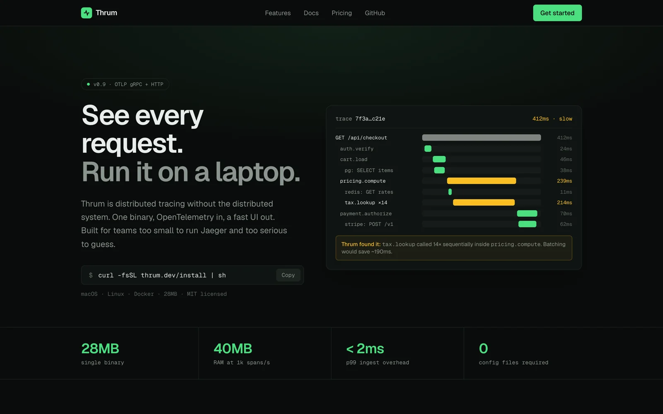This screenshot has width=663, height=414.
Task: Click the 70ms duration value
Action: (x=566, y=214)
